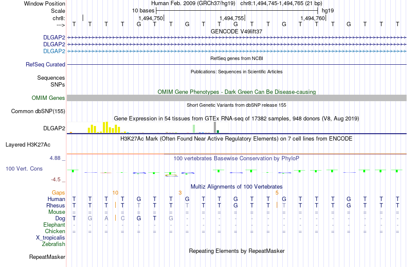Click the gray OMIM Genes bar
Viewport: 407px width, 267px height.
click(236, 98)
